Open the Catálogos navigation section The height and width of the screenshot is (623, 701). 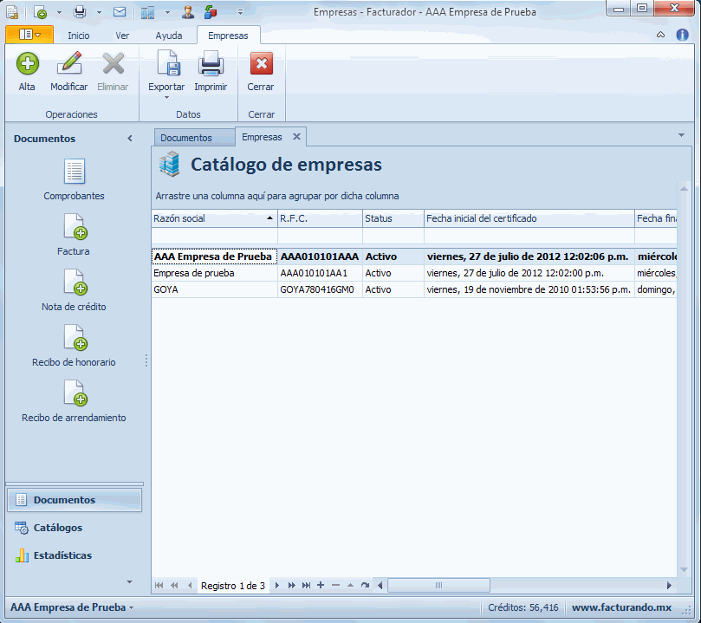tap(58, 528)
